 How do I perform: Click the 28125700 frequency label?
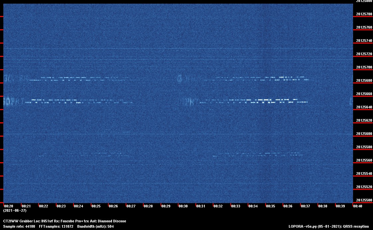point(364,67)
